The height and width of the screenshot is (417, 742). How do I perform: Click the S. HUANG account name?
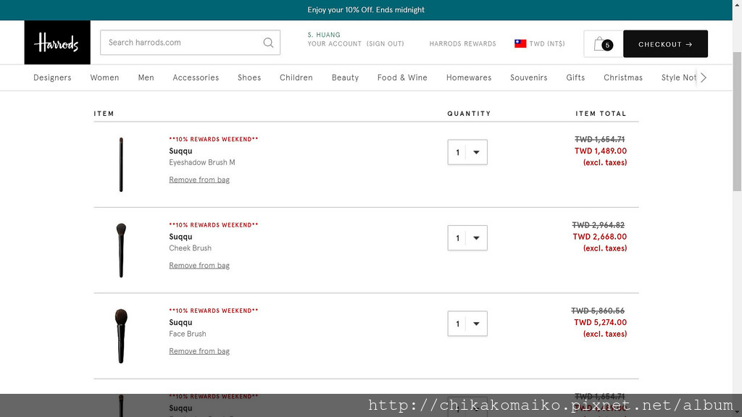click(324, 35)
